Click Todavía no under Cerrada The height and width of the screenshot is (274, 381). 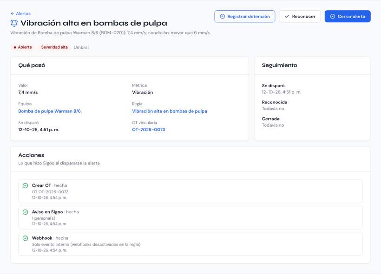273,125
